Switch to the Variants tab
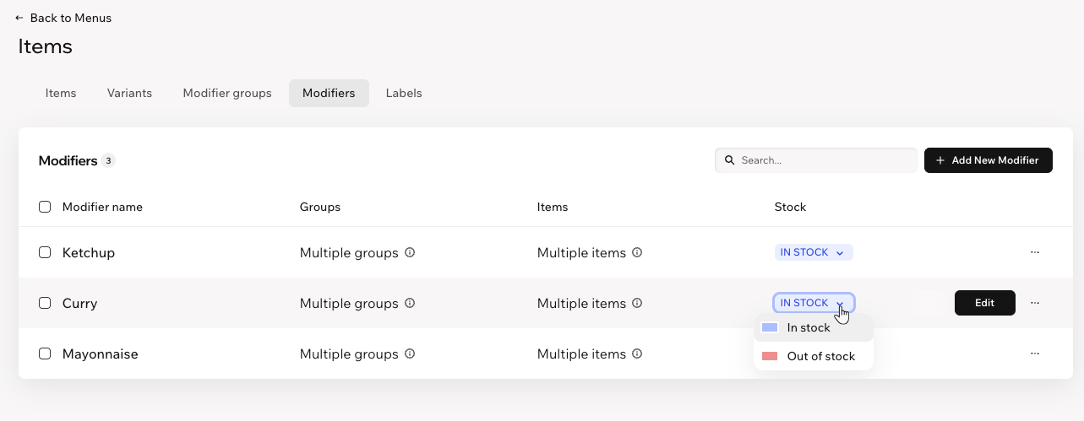The width and height of the screenshot is (1084, 421). pos(129,94)
